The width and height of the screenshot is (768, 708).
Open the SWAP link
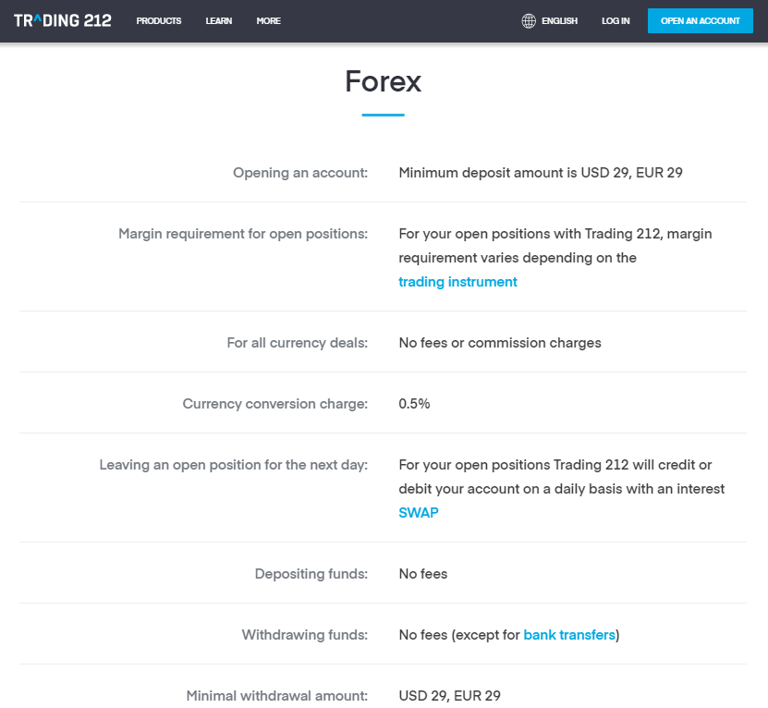click(x=419, y=512)
